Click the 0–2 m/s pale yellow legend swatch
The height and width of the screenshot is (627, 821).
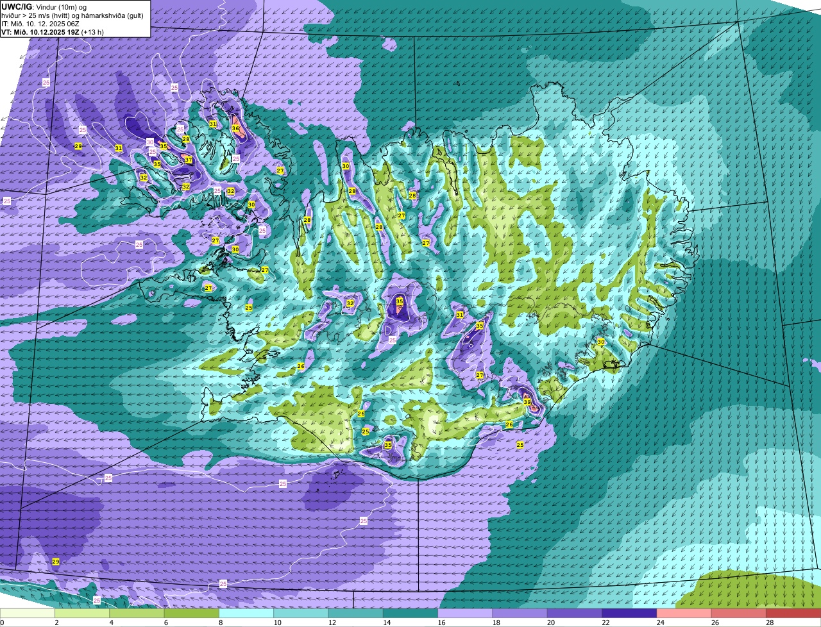pos(28,613)
